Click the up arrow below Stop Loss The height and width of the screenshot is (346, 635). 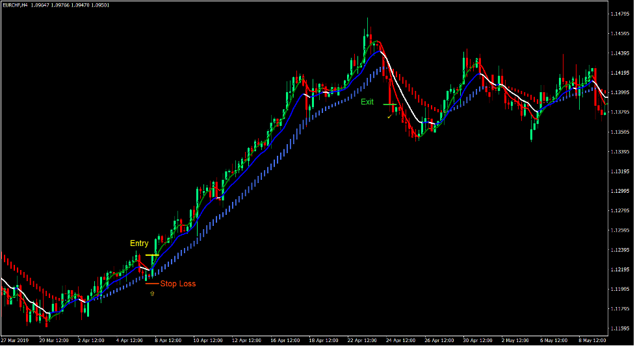pos(152,293)
